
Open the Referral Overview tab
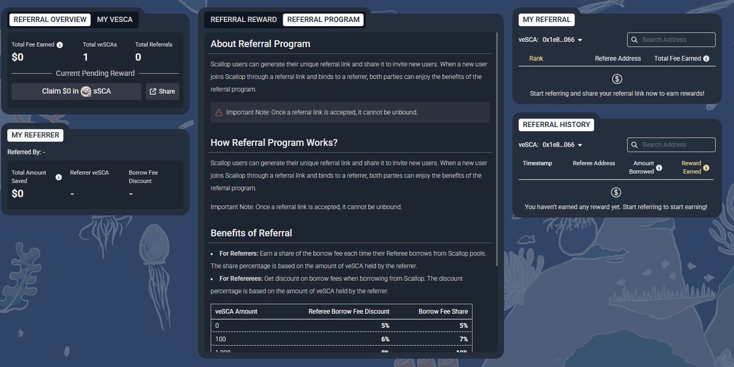tap(50, 20)
